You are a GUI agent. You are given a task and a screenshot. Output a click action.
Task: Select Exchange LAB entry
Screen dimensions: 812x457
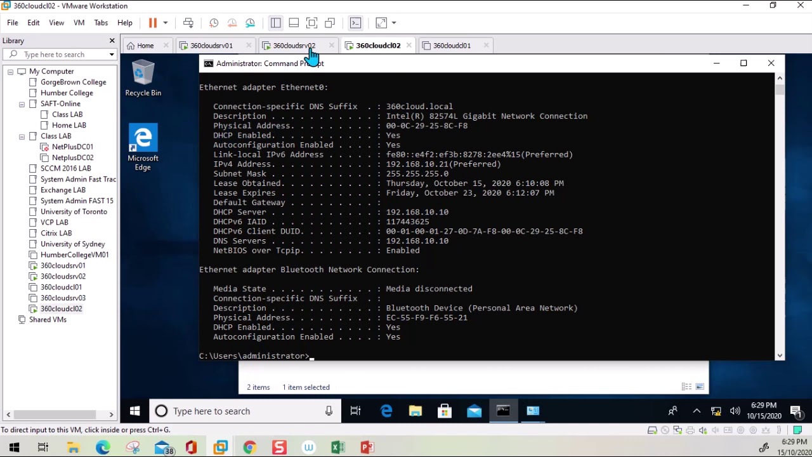(x=63, y=190)
